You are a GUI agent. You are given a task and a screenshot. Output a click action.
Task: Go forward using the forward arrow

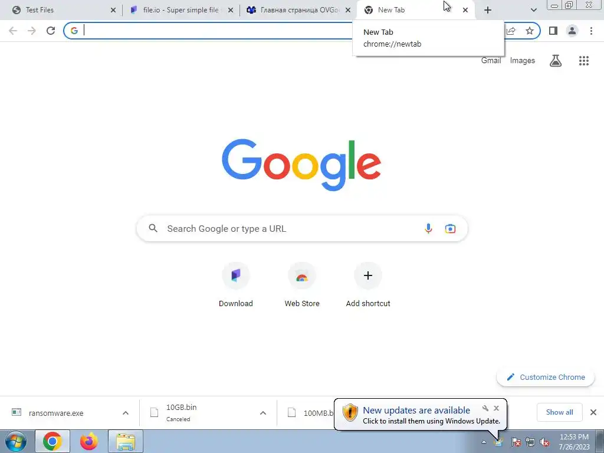32,31
